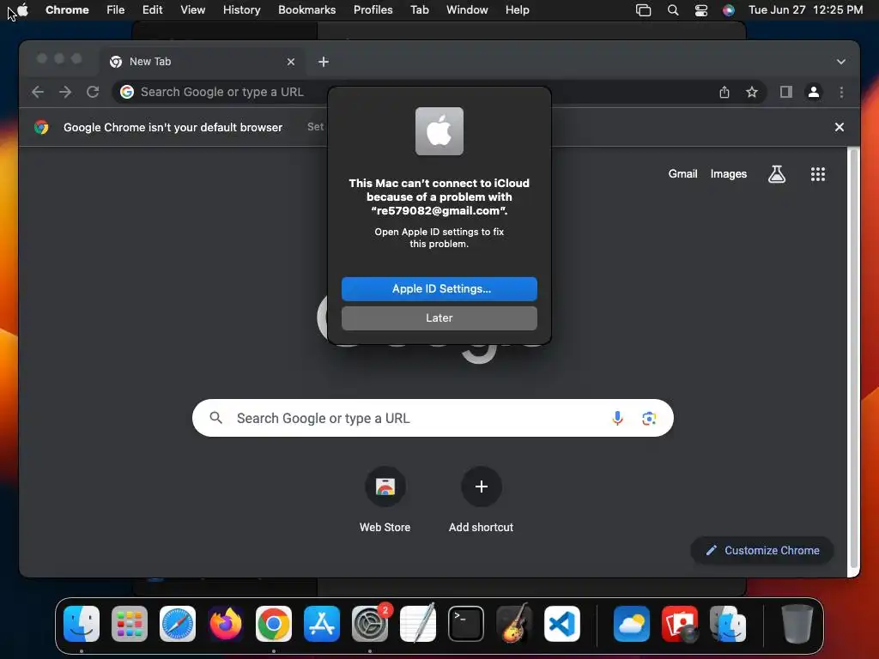879x659 pixels.
Task: Open Chrome app menu
Action: coord(67,9)
